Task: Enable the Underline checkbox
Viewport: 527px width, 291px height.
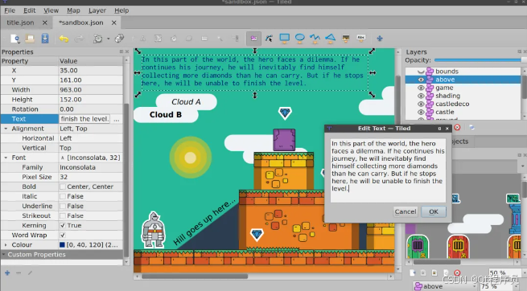Action: 63,206
